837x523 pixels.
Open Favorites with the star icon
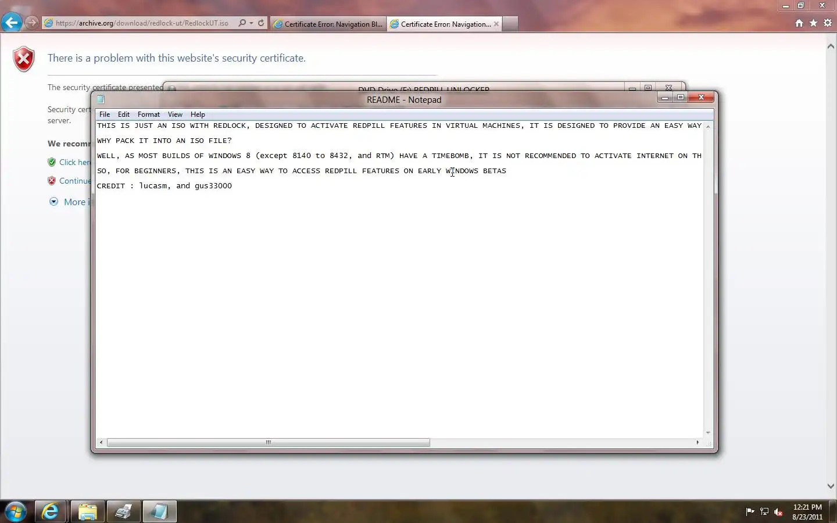tap(813, 23)
